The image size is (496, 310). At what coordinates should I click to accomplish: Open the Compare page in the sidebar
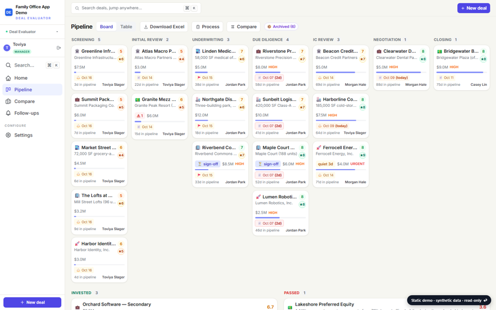tap(33, 101)
